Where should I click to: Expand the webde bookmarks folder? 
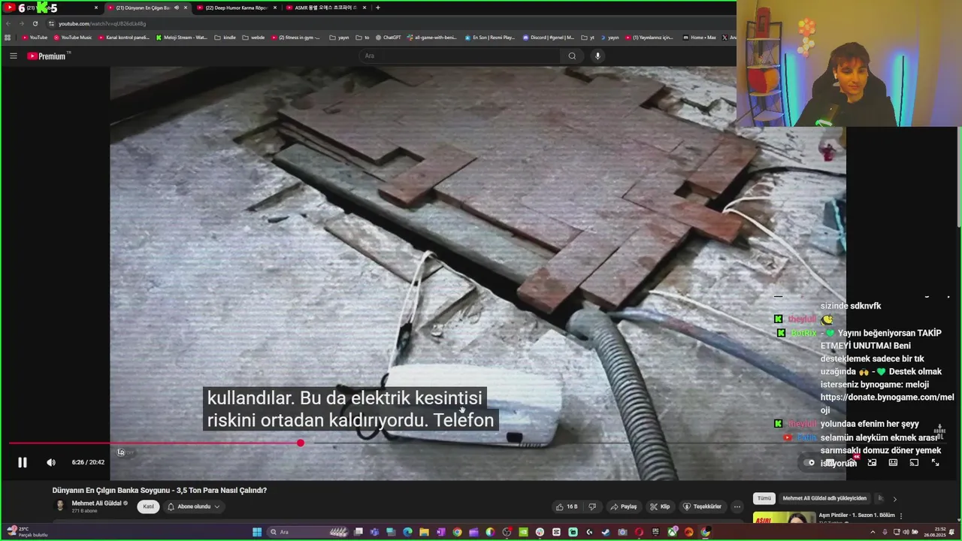click(253, 37)
